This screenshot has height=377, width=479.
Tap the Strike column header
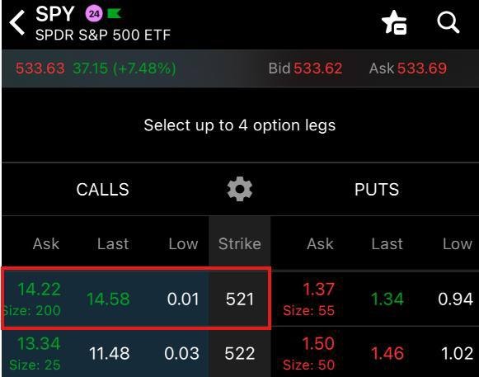(240, 243)
